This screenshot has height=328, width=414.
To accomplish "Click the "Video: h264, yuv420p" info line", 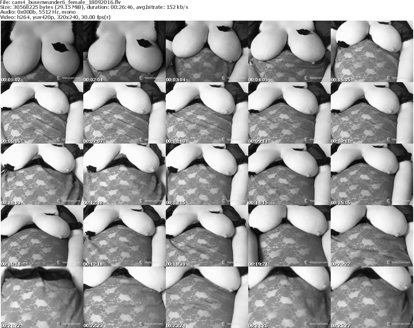I will tap(55, 17).
